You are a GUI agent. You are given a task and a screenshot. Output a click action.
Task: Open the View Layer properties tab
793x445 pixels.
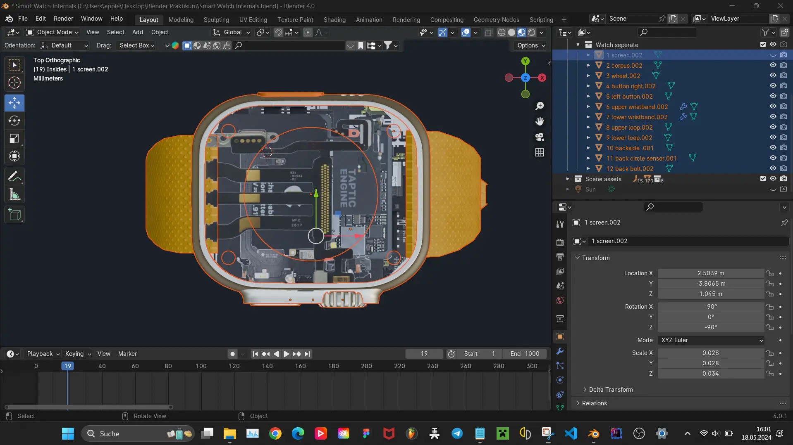point(560,271)
